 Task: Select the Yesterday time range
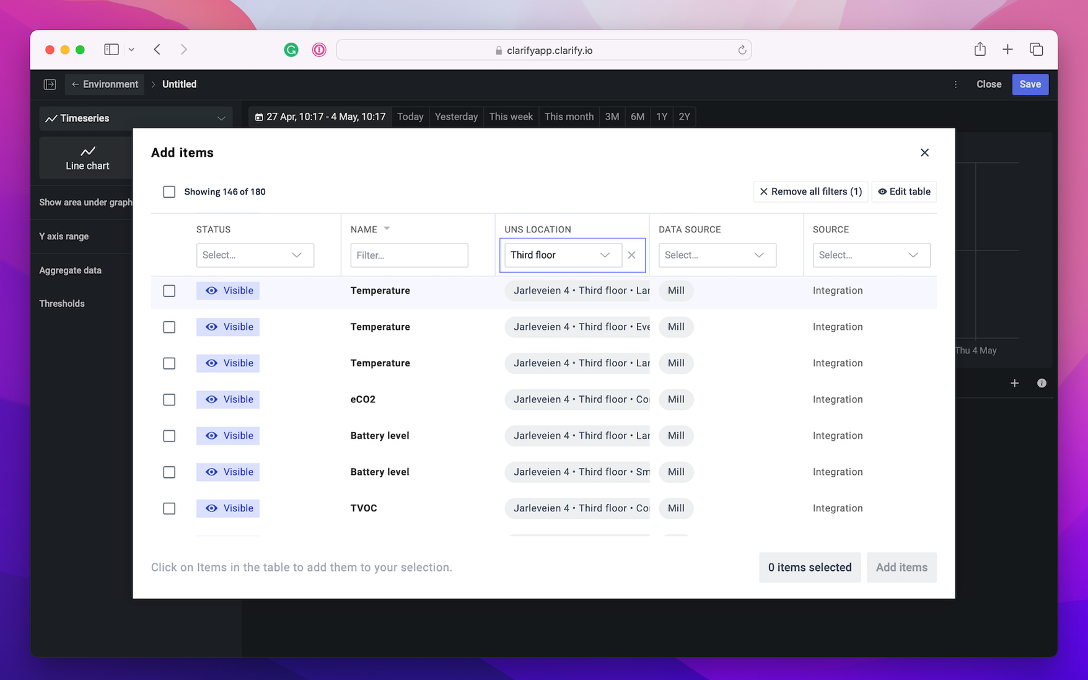(x=456, y=117)
